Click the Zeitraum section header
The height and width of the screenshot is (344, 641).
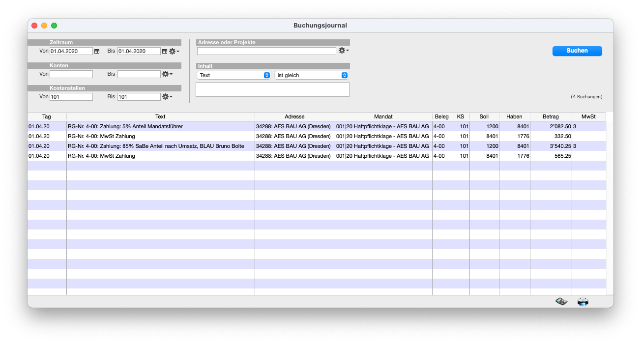point(104,43)
